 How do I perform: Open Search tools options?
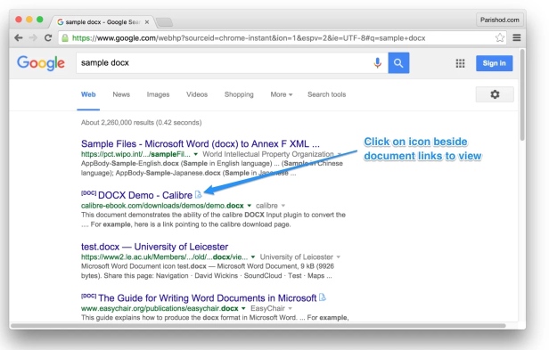(327, 94)
